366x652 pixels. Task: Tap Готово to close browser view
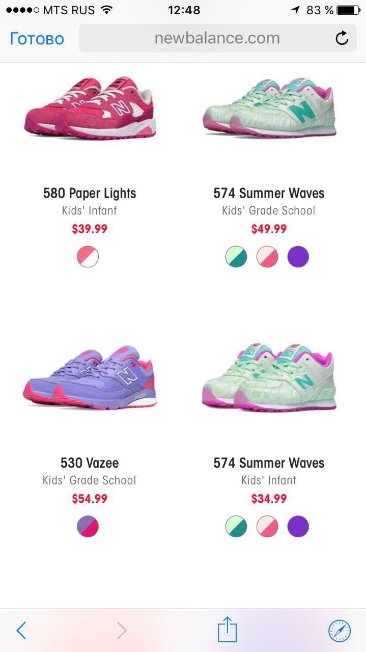[x=37, y=39]
